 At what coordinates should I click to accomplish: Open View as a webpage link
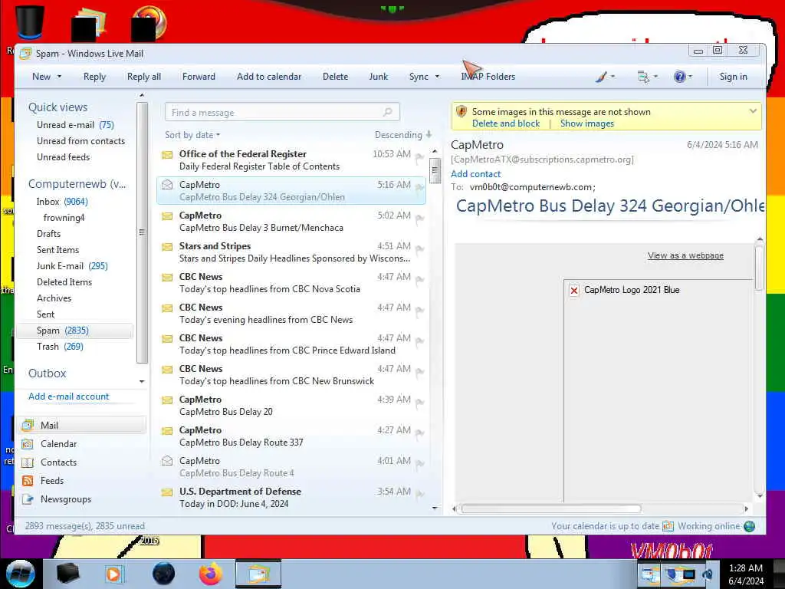click(x=685, y=255)
